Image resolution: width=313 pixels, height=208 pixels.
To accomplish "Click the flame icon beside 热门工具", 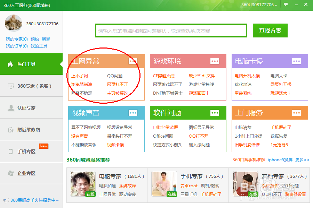I will click(x=10, y=64).
